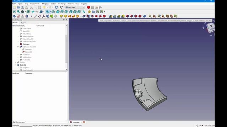This screenshot has height=127, width=227.
Task: Switch to the Данные property tab
Action: tap(21, 122)
